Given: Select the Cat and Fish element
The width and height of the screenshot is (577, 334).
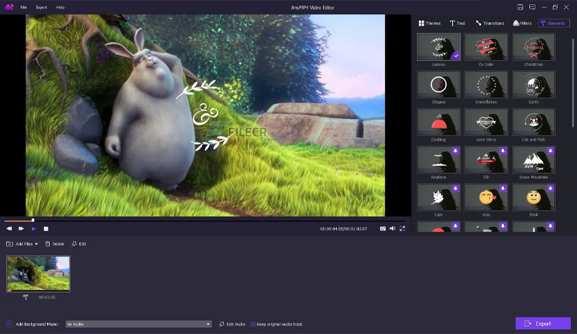Looking at the screenshot, I should pyautogui.click(x=534, y=121).
